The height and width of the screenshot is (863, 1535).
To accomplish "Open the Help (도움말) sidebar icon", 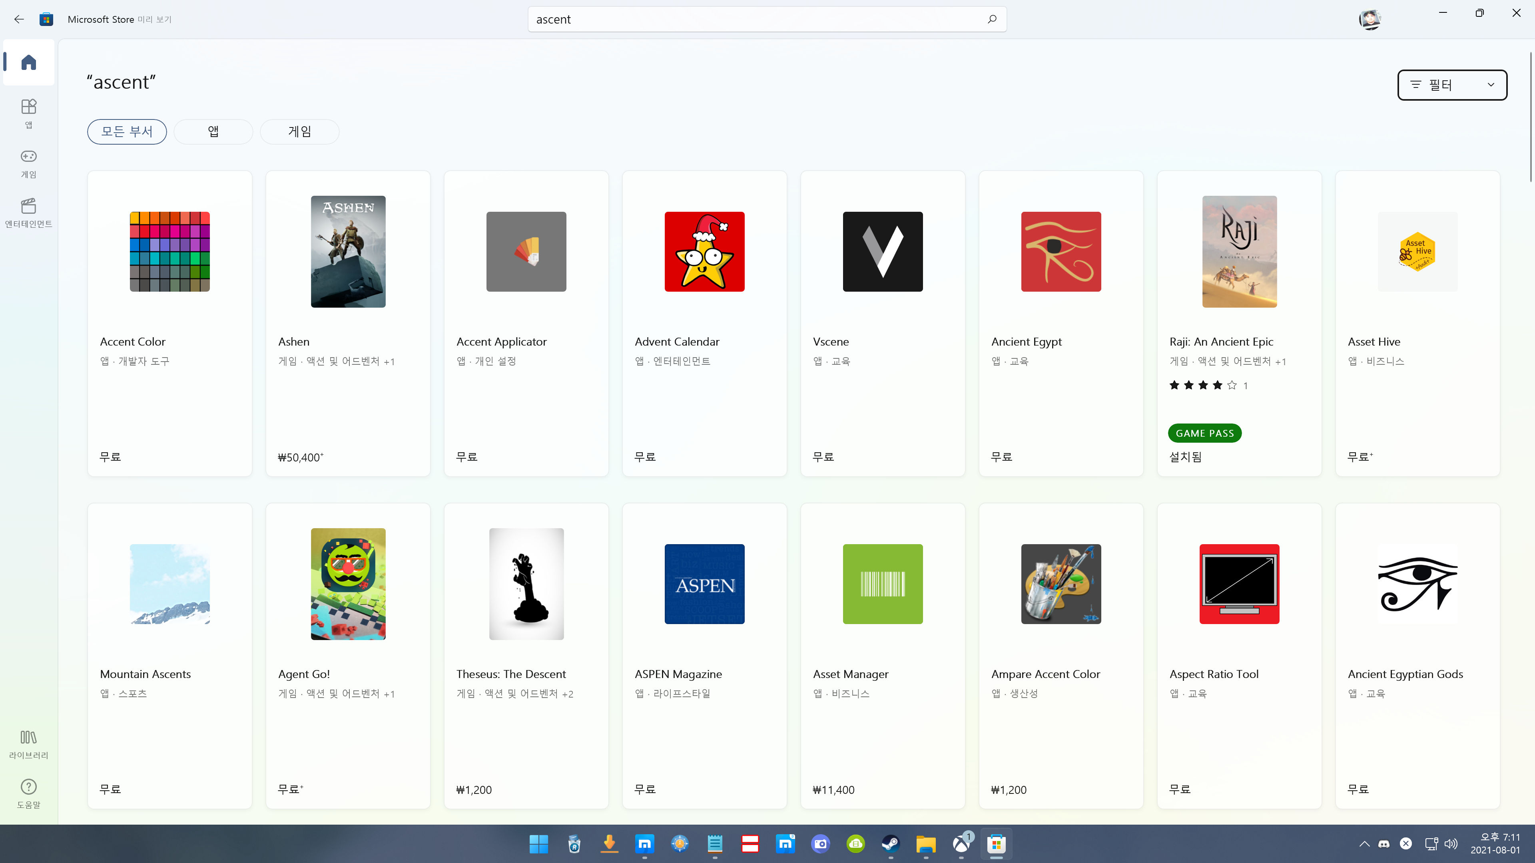I will [x=29, y=793].
